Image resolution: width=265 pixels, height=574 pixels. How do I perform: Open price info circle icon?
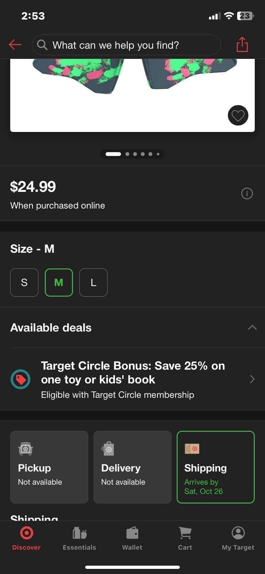247,193
